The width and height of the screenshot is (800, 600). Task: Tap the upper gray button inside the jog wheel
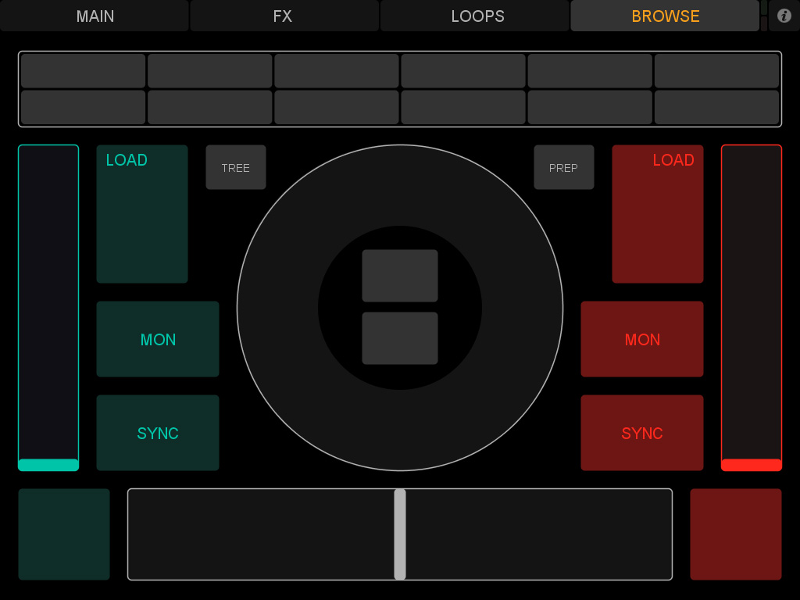[x=400, y=276]
